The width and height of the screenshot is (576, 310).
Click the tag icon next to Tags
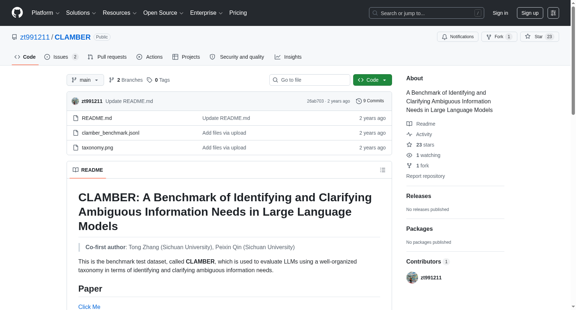pos(150,80)
